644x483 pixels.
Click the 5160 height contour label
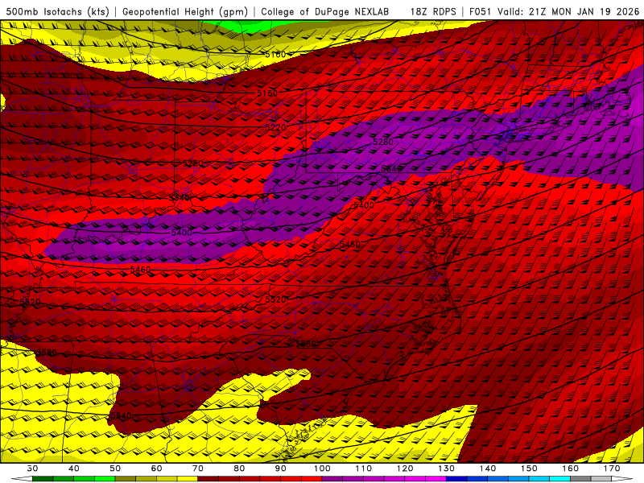coord(267,93)
